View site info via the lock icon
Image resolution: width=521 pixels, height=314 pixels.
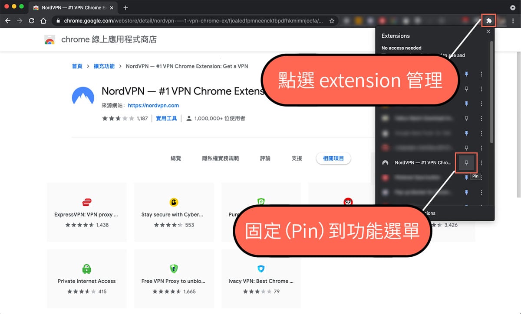click(x=58, y=20)
